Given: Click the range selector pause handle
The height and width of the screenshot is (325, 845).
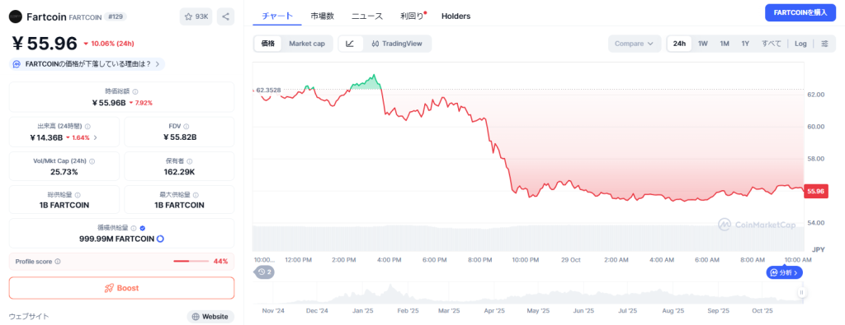Looking at the screenshot, I should coord(802,292).
